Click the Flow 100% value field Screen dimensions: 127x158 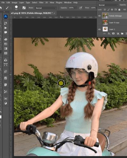(x=93, y=8)
